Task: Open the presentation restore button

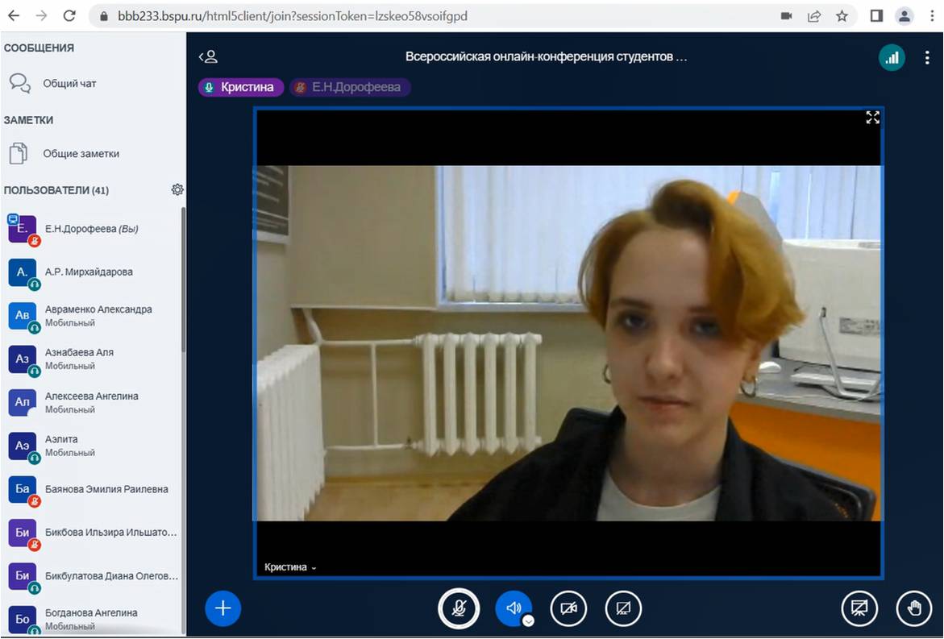Action: 859,608
